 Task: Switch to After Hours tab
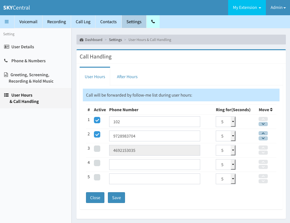(127, 77)
